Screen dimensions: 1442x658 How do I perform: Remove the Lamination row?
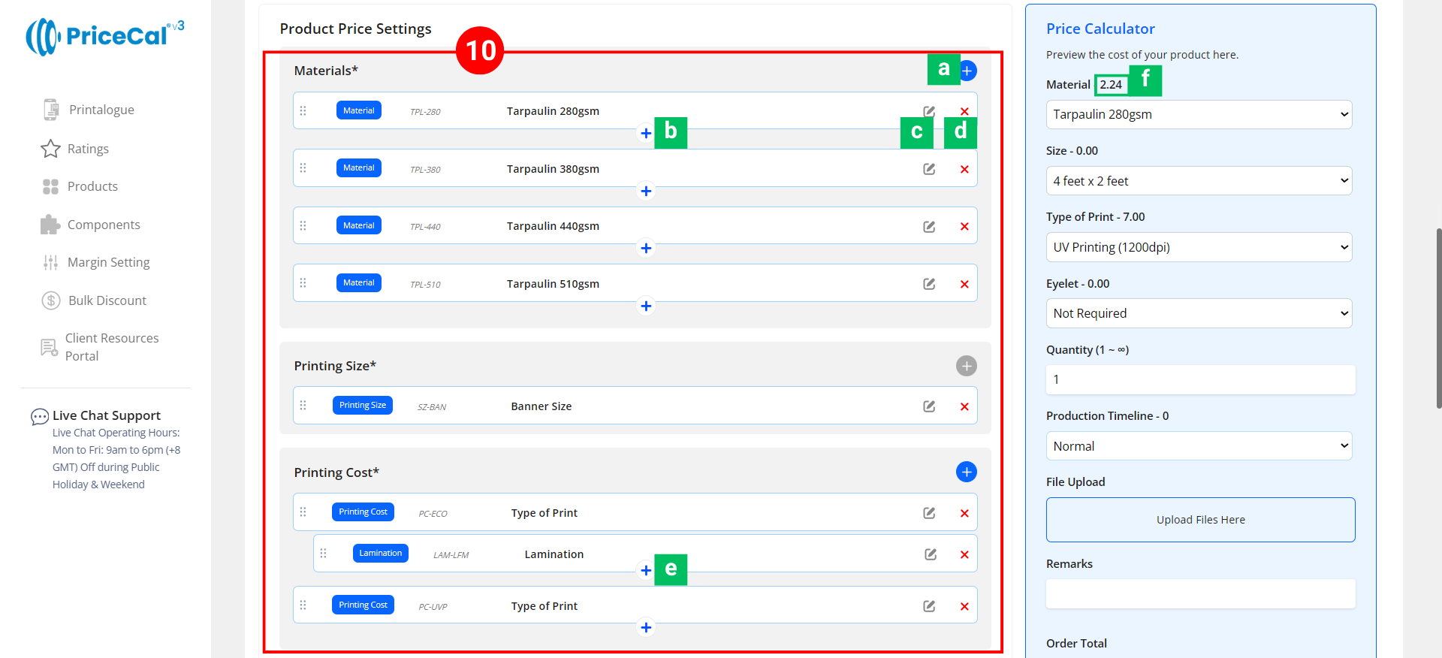[964, 555]
